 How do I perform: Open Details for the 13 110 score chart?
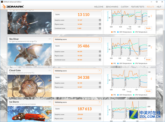coord(148,28)
